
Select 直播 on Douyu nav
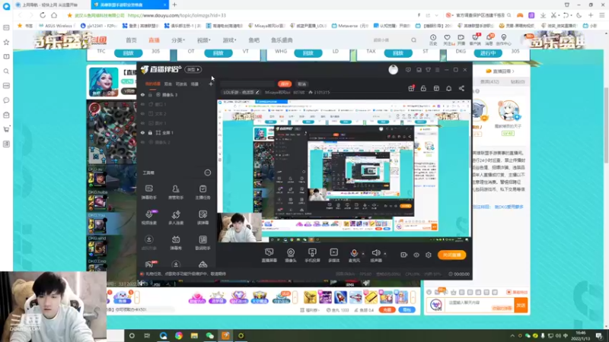click(154, 40)
